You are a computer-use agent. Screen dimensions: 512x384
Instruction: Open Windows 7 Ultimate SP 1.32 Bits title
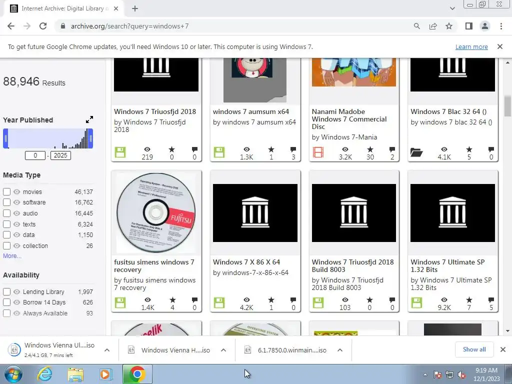447,266
